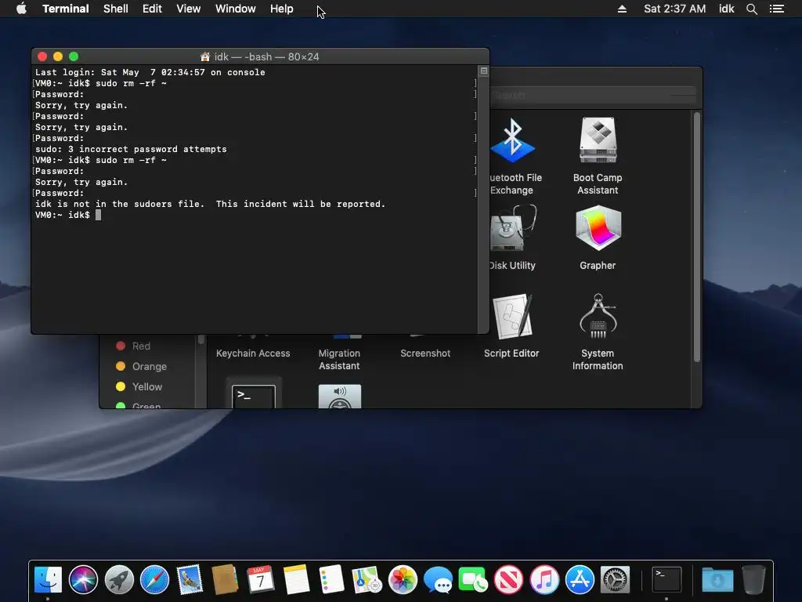Close the Terminal window
The width and height of the screenshot is (802, 602).
(42, 56)
